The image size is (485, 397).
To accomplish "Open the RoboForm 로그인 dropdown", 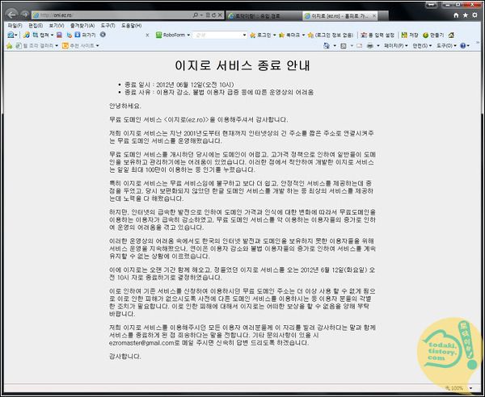I will 263,36.
